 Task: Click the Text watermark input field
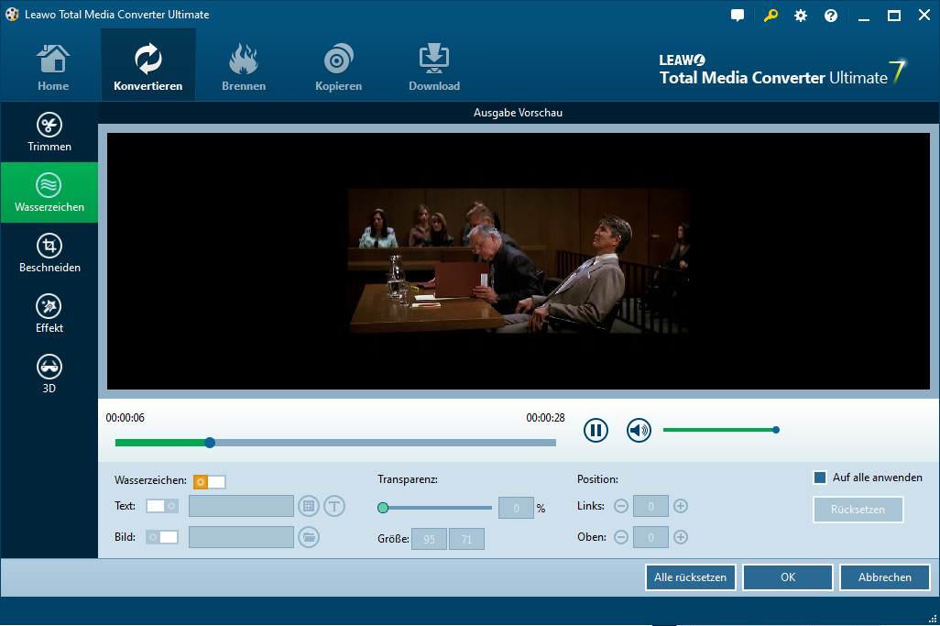click(x=241, y=506)
